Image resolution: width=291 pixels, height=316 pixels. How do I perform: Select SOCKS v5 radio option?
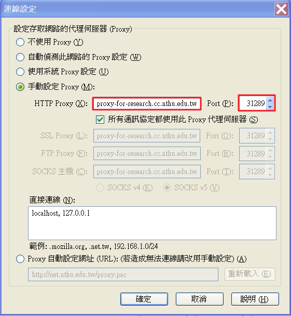(167, 188)
